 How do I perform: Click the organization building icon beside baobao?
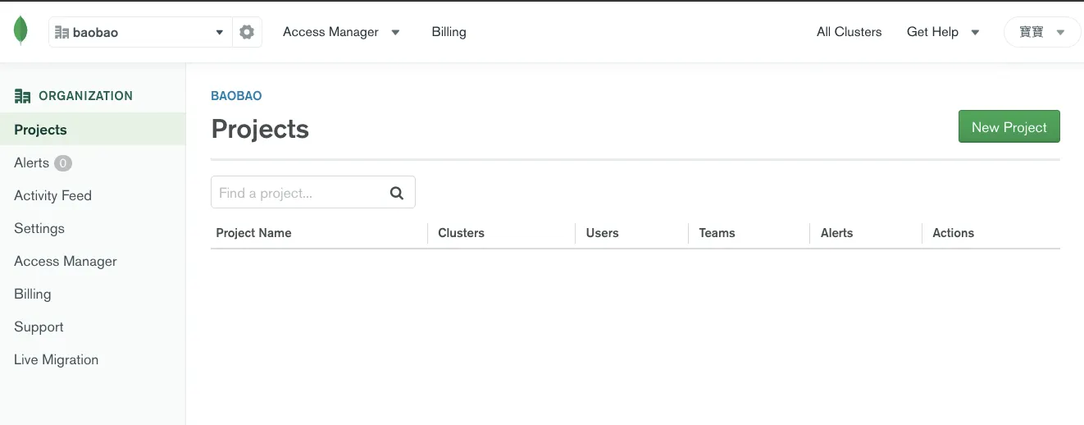click(61, 32)
